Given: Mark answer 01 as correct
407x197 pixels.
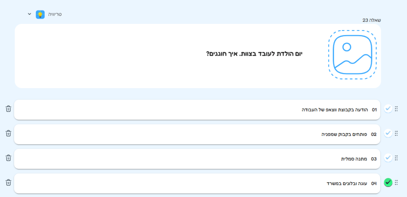Looking at the screenshot, I should [x=388, y=109].
